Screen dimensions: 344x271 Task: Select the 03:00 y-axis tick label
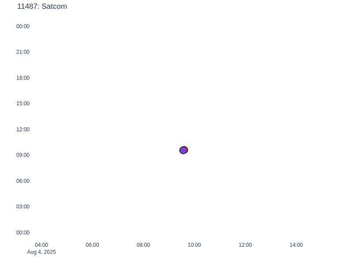coord(23,207)
